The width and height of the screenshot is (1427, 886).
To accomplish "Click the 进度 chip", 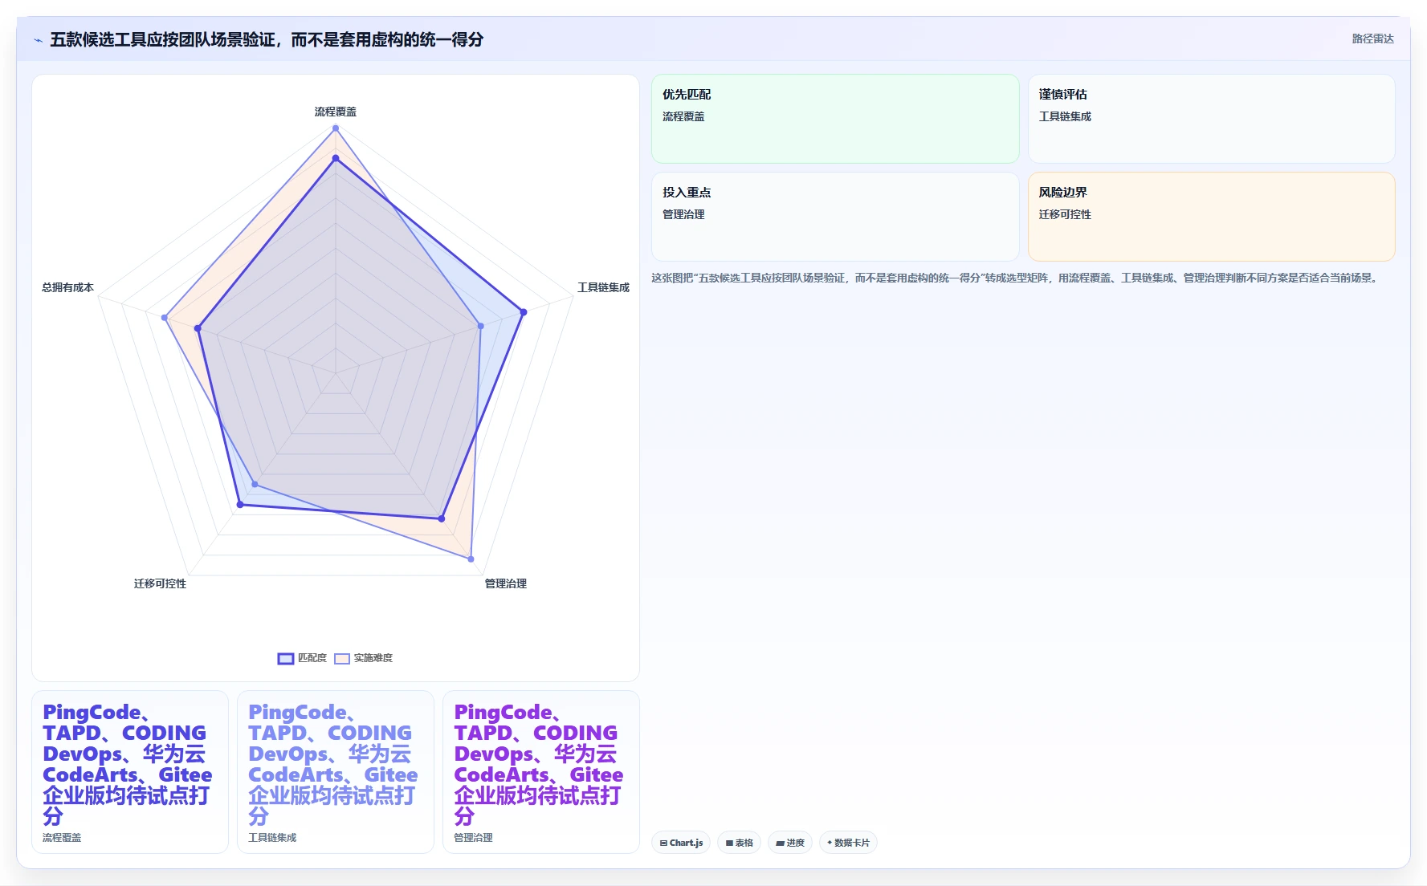I will [790, 843].
